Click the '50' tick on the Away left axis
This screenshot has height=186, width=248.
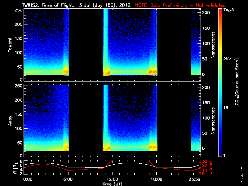[x=20, y=143]
